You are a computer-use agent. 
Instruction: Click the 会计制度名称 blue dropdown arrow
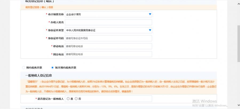[150, 14]
